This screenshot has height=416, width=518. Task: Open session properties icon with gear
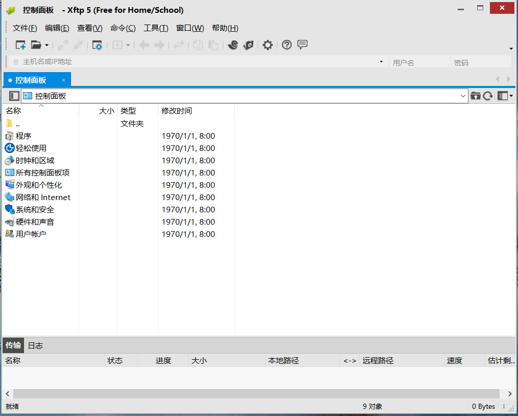[97, 45]
